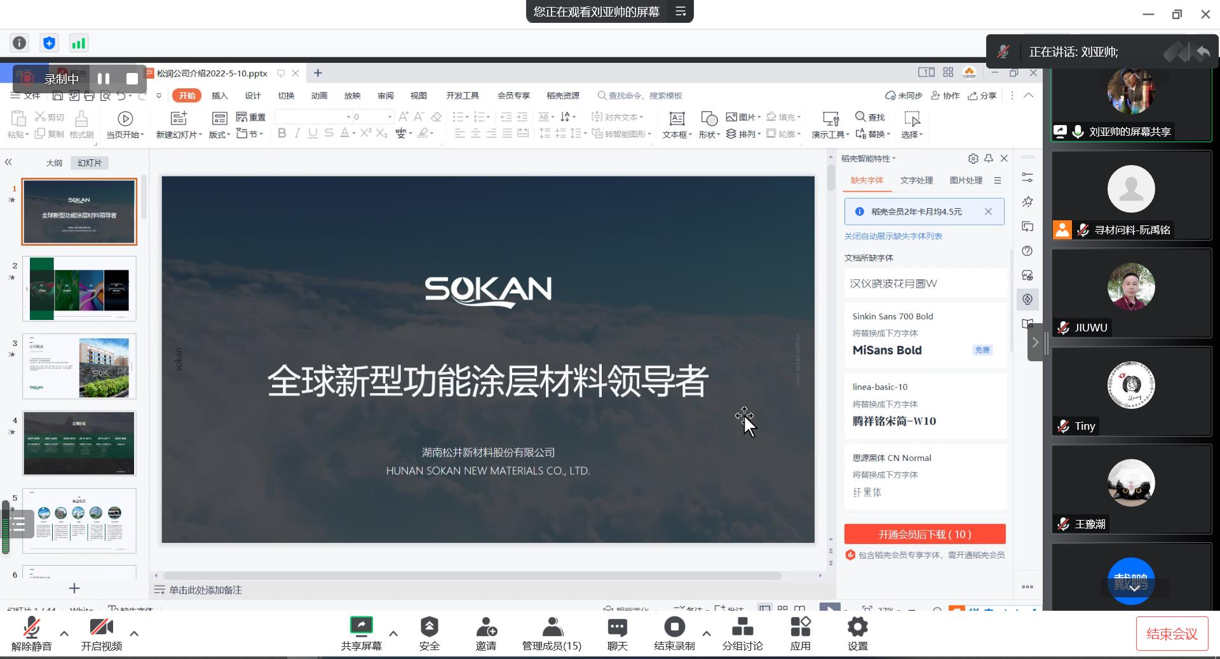
Task: Select slide 2 thumbnail
Action: (x=79, y=289)
